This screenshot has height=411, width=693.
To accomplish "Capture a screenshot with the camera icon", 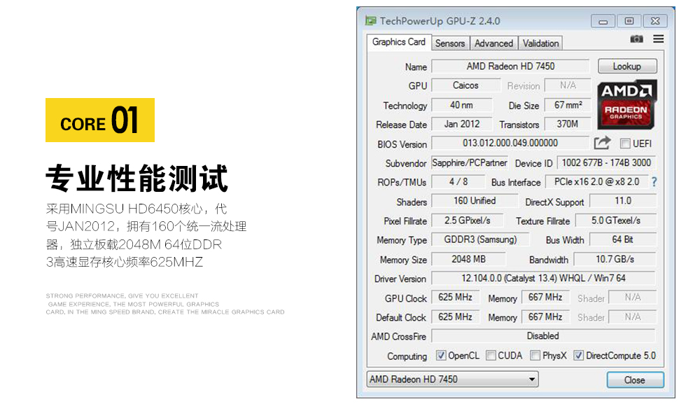I will click(x=637, y=39).
